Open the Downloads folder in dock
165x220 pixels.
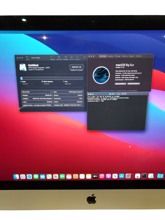(x=160, y=175)
